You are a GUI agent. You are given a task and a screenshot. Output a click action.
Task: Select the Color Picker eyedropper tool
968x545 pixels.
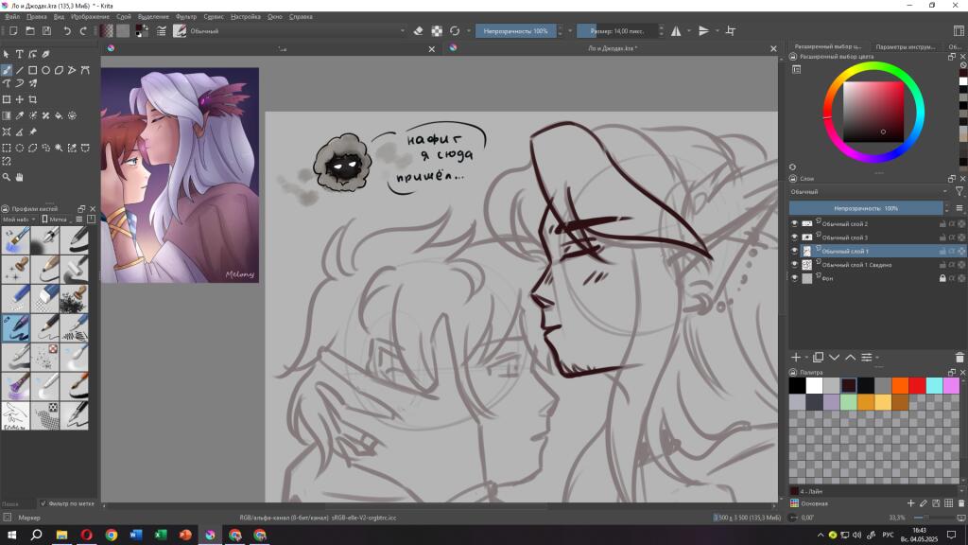pyautogui.click(x=20, y=115)
